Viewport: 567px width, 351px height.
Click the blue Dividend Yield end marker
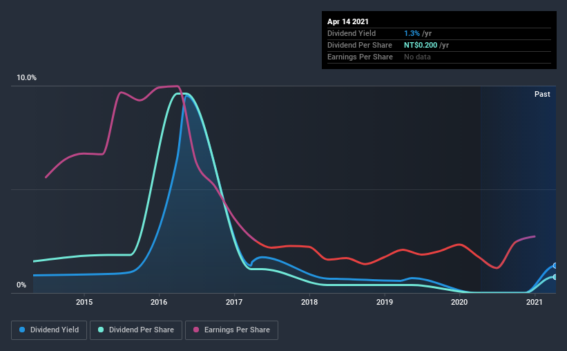[x=555, y=265]
